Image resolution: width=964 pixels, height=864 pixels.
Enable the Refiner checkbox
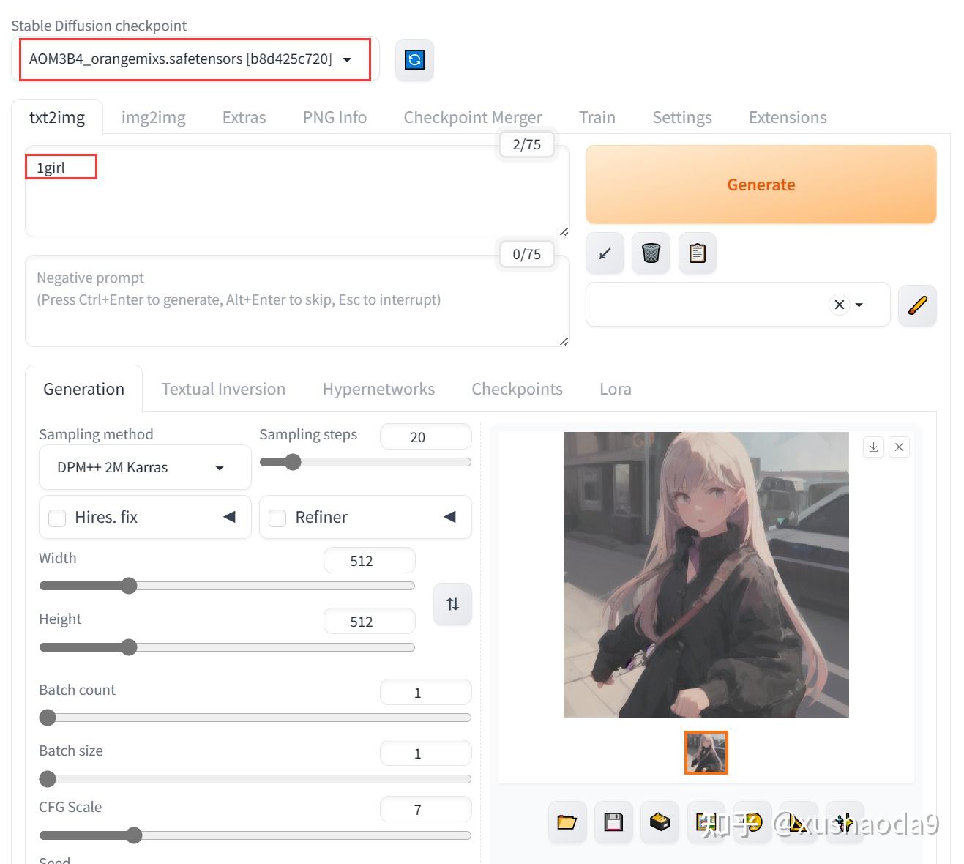point(277,518)
